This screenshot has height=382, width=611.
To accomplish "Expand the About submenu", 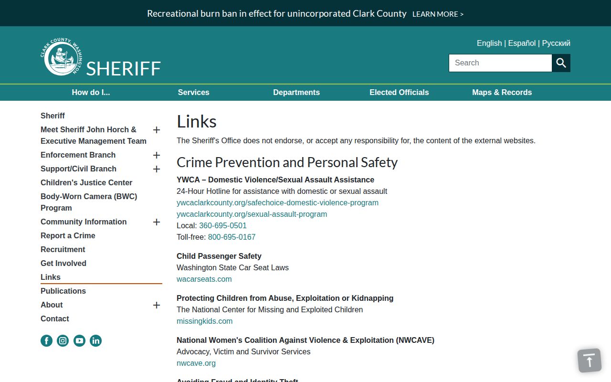I will 157,305.
